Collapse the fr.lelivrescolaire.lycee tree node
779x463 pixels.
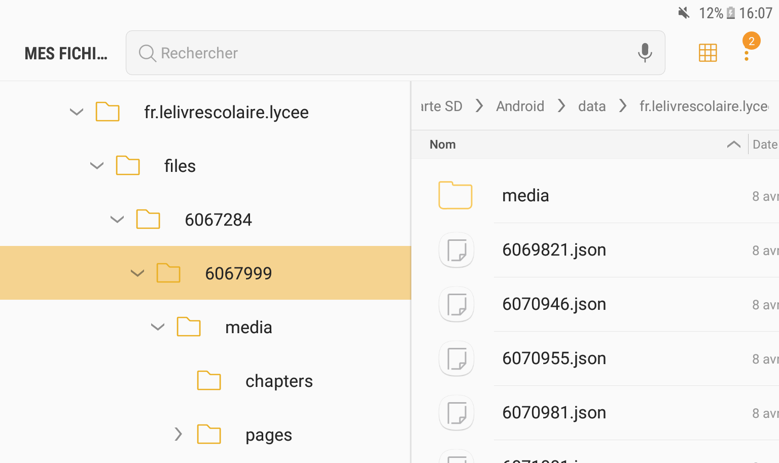[77, 112]
